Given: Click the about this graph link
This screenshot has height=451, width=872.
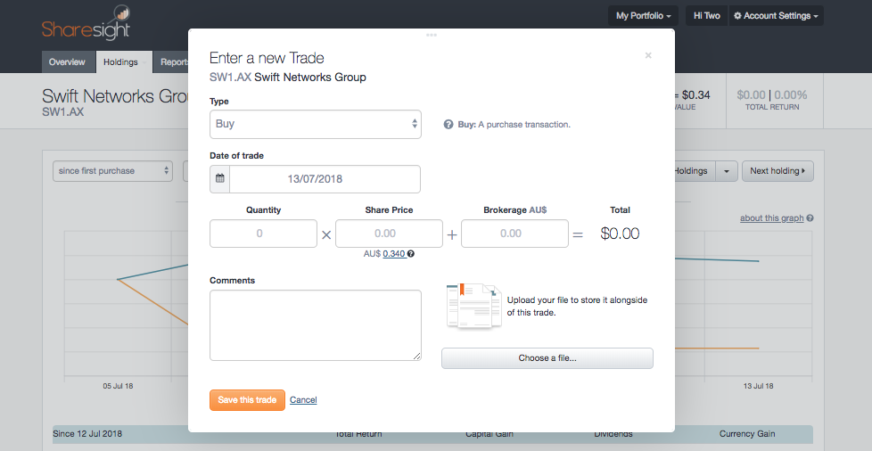Looking at the screenshot, I should click(x=771, y=218).
